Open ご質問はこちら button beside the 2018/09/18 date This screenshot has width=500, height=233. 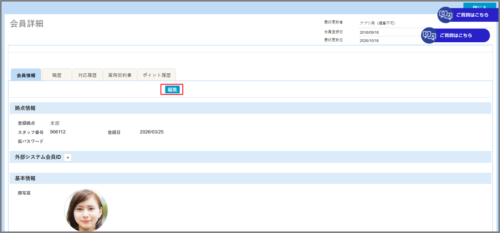pos(455,35)
